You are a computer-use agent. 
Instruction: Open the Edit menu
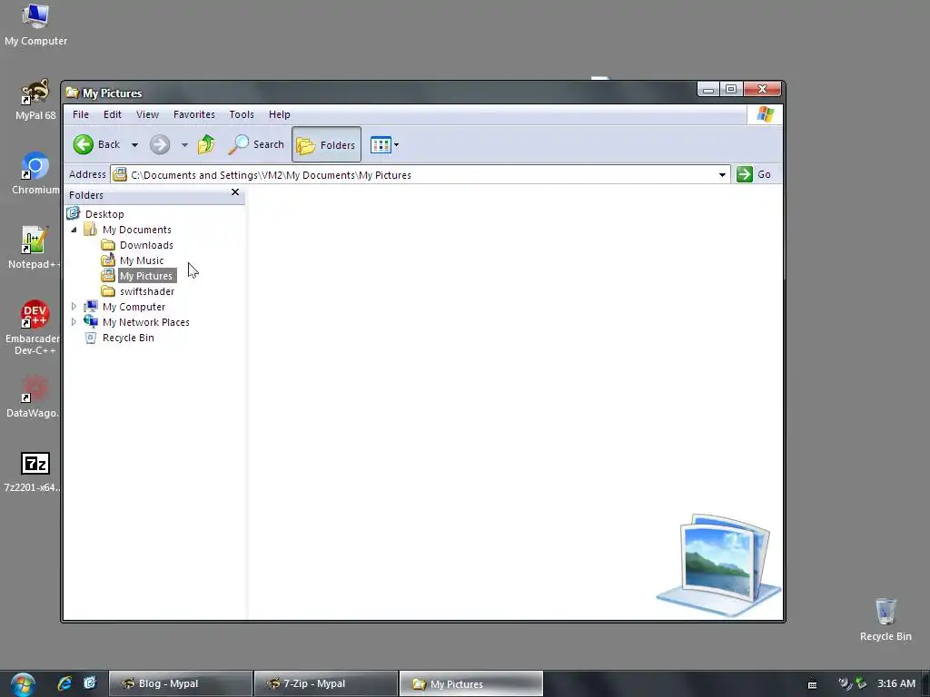coord(112,114)
